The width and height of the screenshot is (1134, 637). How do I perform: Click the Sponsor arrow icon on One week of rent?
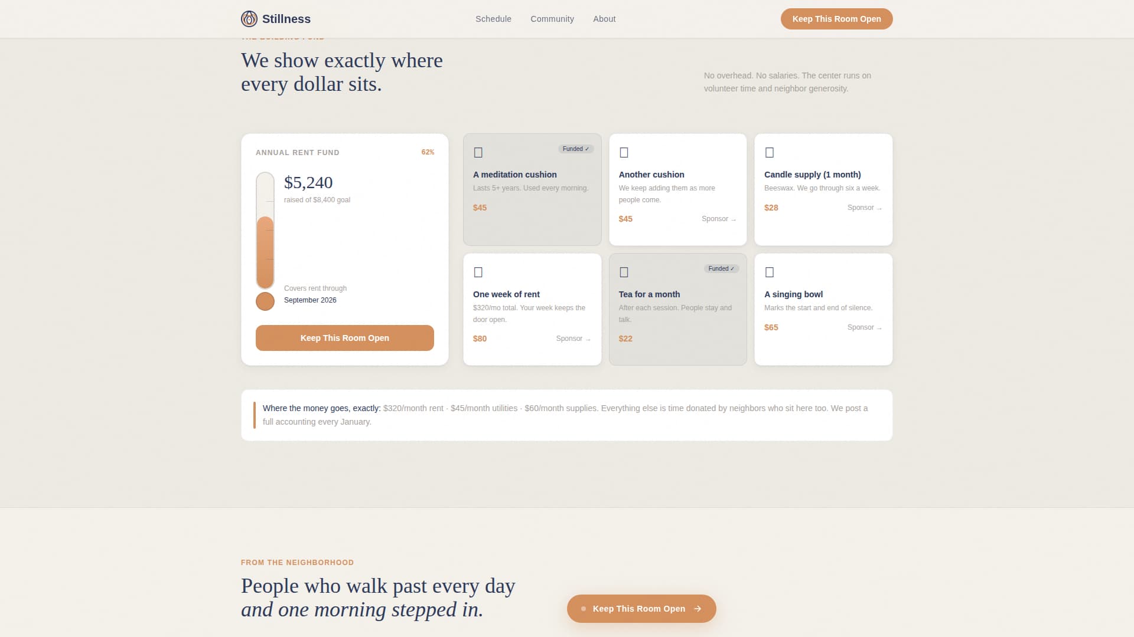point(588,339)
